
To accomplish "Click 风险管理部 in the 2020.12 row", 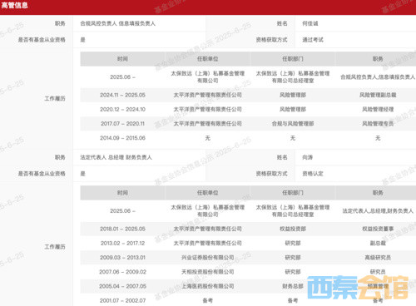I will (293, 110).
